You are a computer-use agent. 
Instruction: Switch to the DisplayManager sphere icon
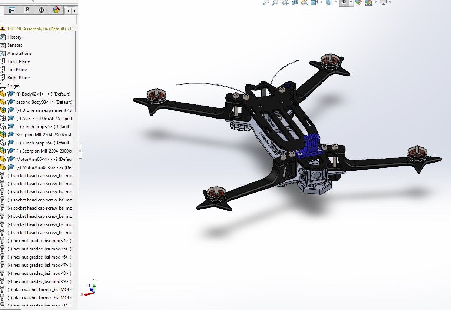[x=57, y=10]
